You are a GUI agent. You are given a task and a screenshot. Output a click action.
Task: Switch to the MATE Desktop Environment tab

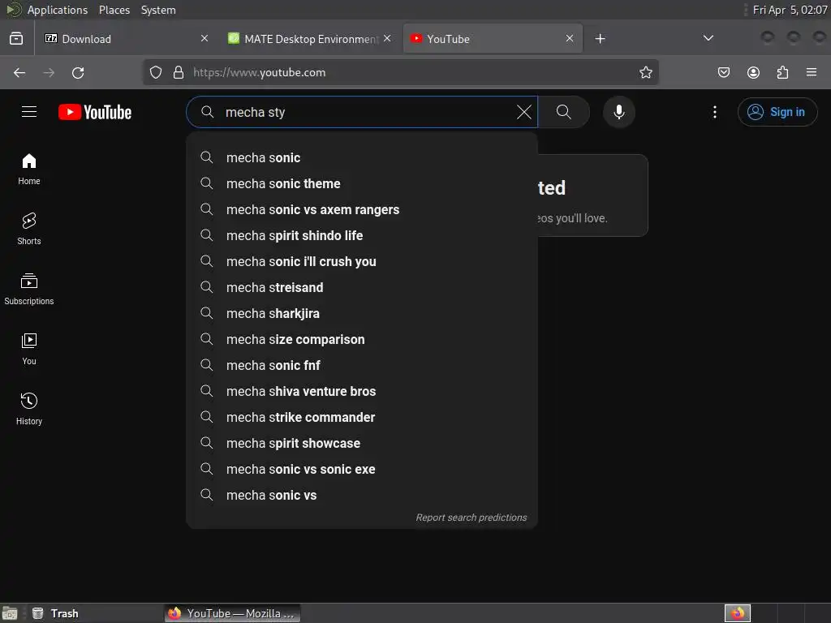311,39
